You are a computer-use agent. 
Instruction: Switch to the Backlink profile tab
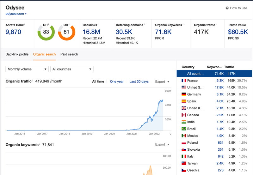17,54
